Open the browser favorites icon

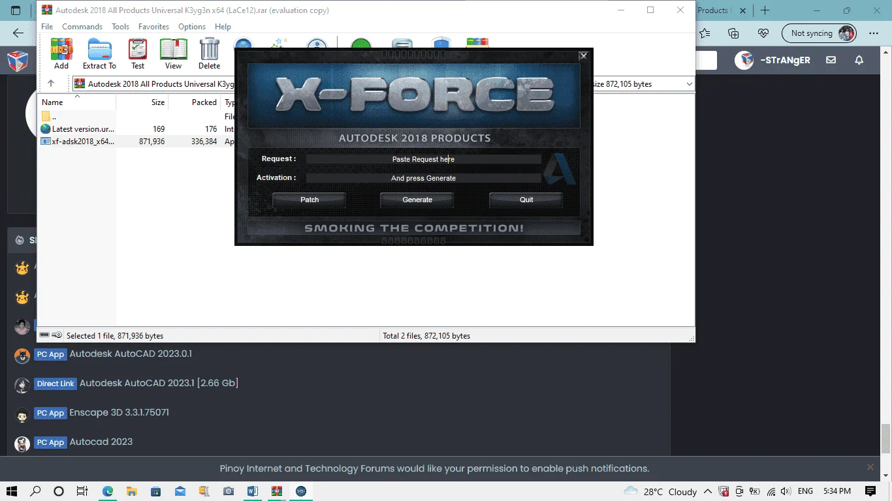pos(705,33)
